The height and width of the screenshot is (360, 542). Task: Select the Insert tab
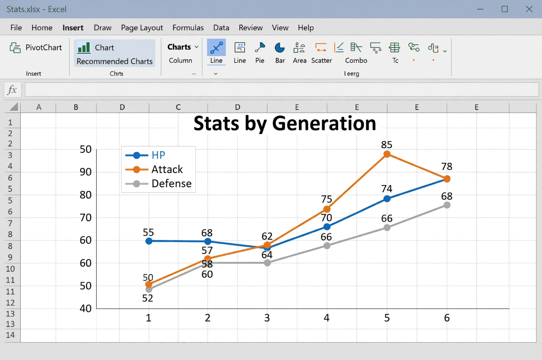point(73,28)
